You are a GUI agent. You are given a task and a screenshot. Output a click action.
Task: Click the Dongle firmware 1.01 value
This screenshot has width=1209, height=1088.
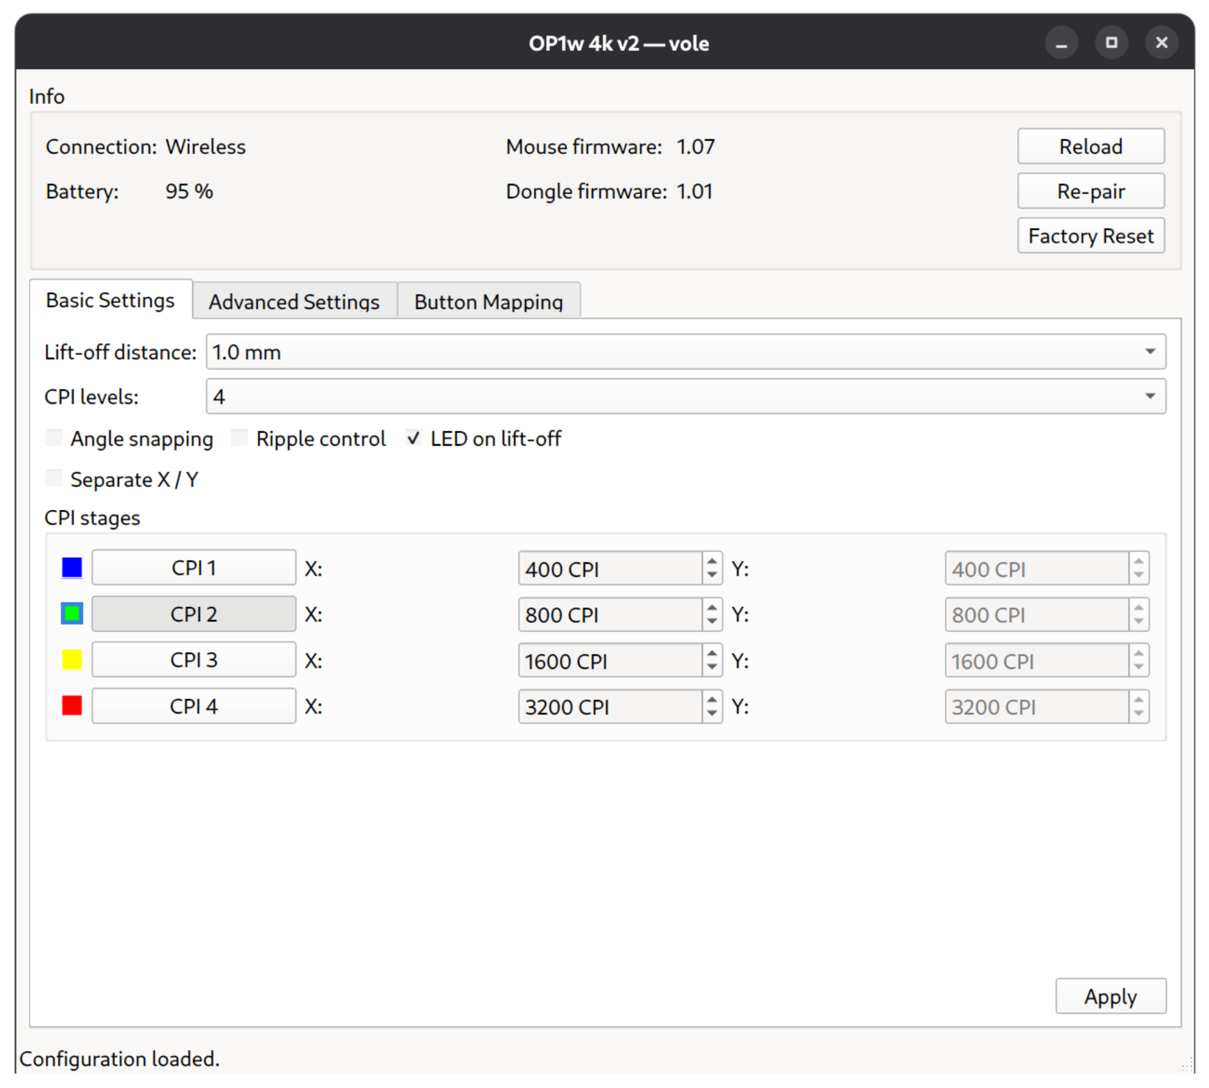coord(695,191)
